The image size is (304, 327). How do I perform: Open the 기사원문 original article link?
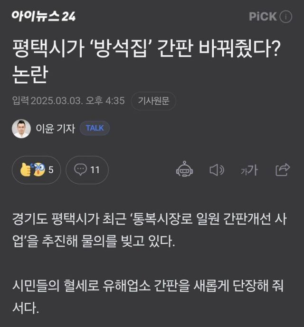153,101
